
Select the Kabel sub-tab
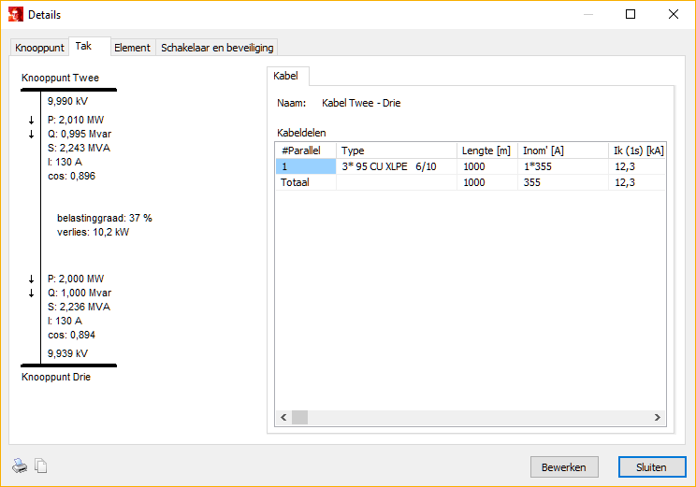click(285, 76)
